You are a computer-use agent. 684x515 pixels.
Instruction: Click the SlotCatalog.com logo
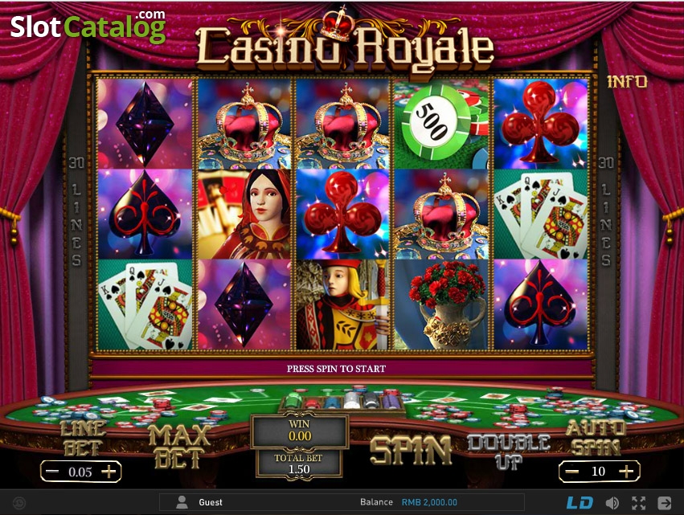point(88,27)
